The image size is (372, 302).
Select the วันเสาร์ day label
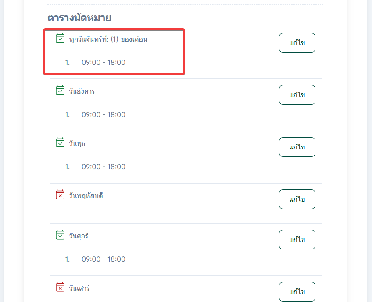coord(79,288)
